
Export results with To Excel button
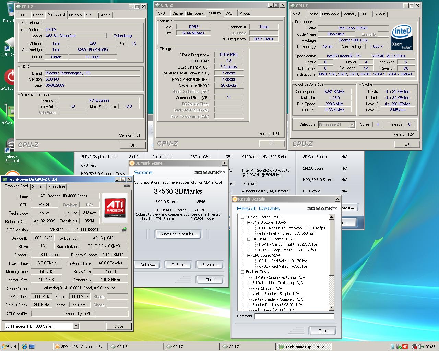178,265
